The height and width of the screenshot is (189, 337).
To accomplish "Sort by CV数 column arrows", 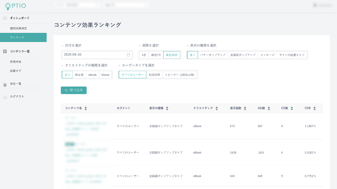I will 292,108.
